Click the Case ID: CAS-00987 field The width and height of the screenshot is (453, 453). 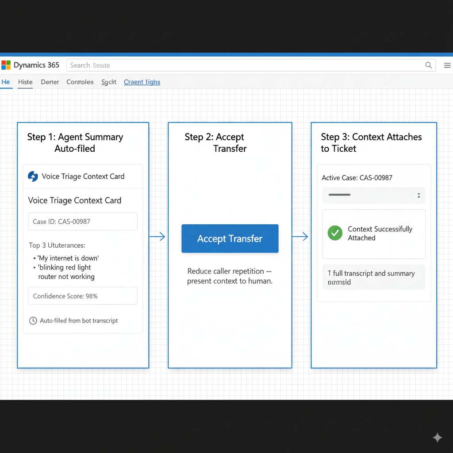click(x=83, y=222)
